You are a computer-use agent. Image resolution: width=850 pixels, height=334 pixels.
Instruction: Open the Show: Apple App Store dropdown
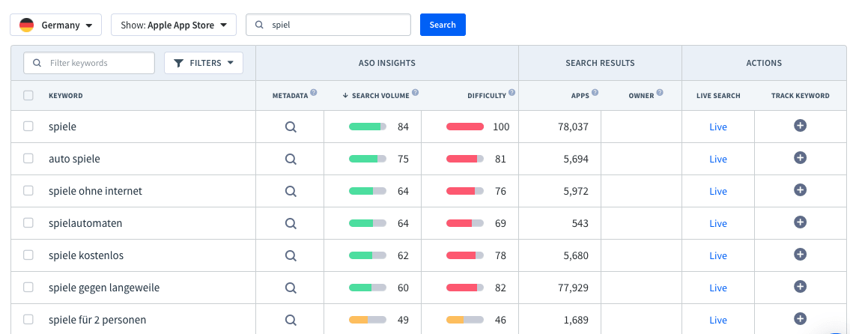[174, 25]
